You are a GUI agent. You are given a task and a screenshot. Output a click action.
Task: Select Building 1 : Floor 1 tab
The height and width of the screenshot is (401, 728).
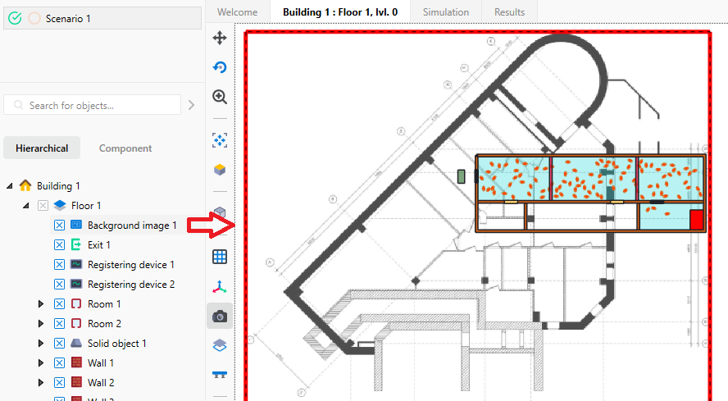pyautogui.click(x=340, y=12)
